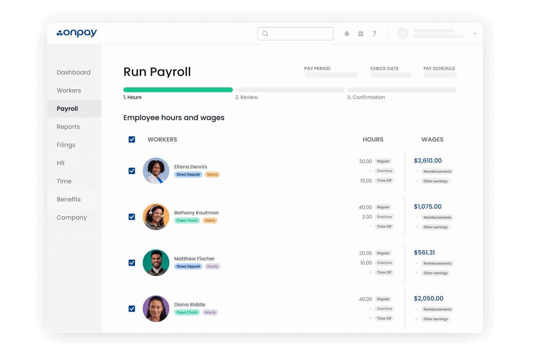Click the HOURS column header
533x355 pixels.
click(373, 140)
